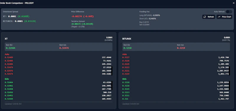Click XT ask price 0.32489
236x111 pixels.
click(9, 57)
